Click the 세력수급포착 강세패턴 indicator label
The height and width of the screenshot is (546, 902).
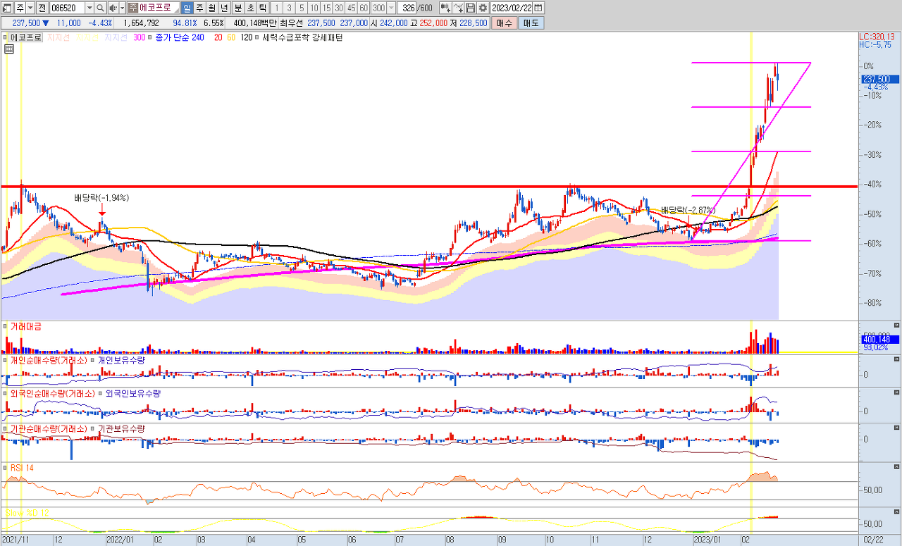(302, 37)
